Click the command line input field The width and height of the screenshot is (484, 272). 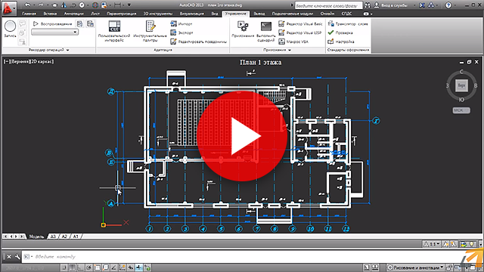[197, 257]
